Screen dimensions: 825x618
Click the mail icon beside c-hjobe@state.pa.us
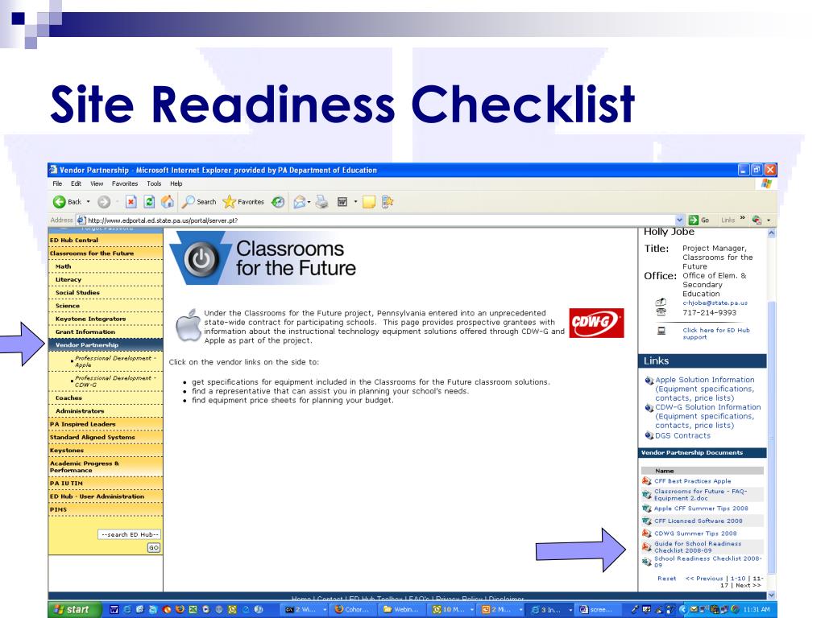[661, 303]
